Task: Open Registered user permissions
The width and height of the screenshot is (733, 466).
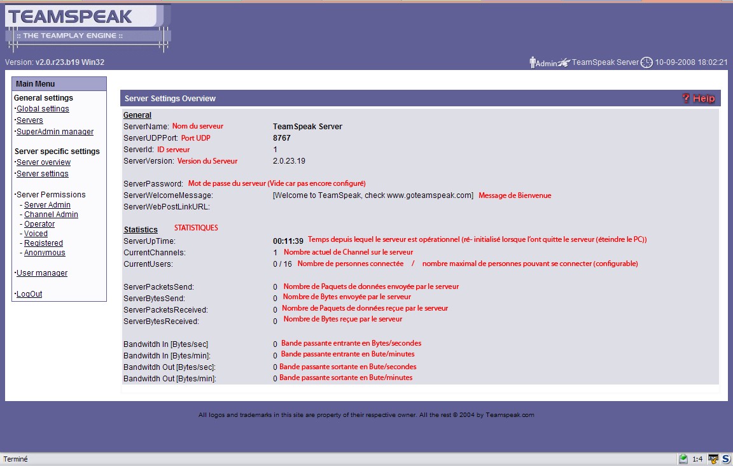Action: pyautogui.click(x=43, y=243)
